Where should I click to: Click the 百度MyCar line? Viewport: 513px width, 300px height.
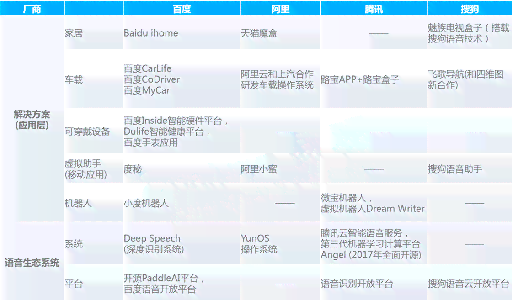tap(147, 90)
